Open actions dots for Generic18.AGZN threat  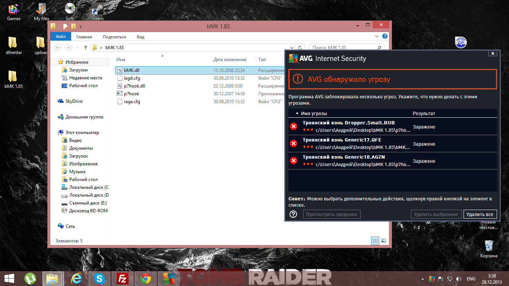(308, 164)
